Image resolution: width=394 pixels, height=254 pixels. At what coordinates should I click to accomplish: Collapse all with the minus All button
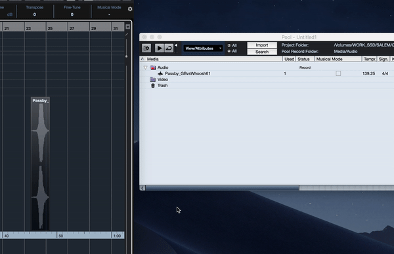point(232,51)
